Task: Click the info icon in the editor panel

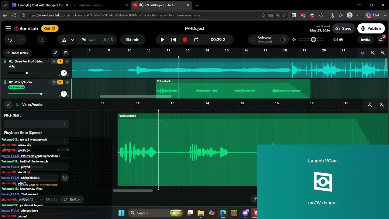Action: [65, 178]
